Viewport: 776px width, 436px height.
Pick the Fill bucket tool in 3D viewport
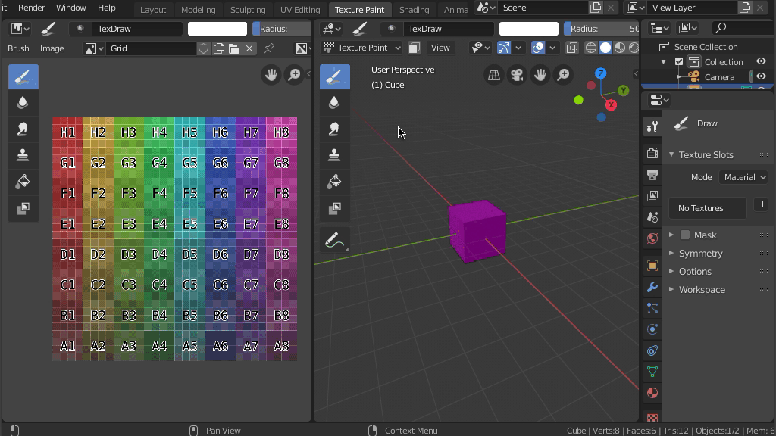(334, 182)
